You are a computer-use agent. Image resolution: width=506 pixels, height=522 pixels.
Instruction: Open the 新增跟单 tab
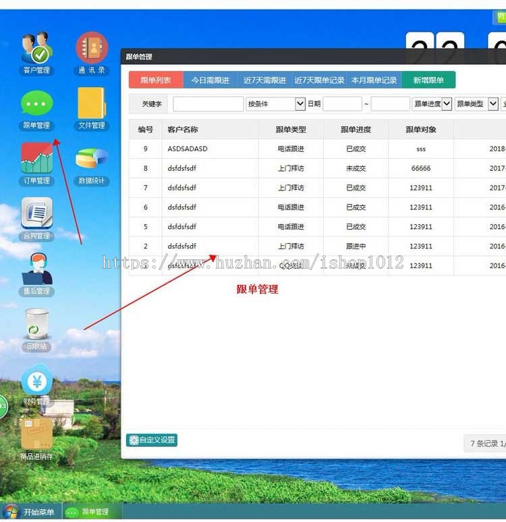[428, 80]
